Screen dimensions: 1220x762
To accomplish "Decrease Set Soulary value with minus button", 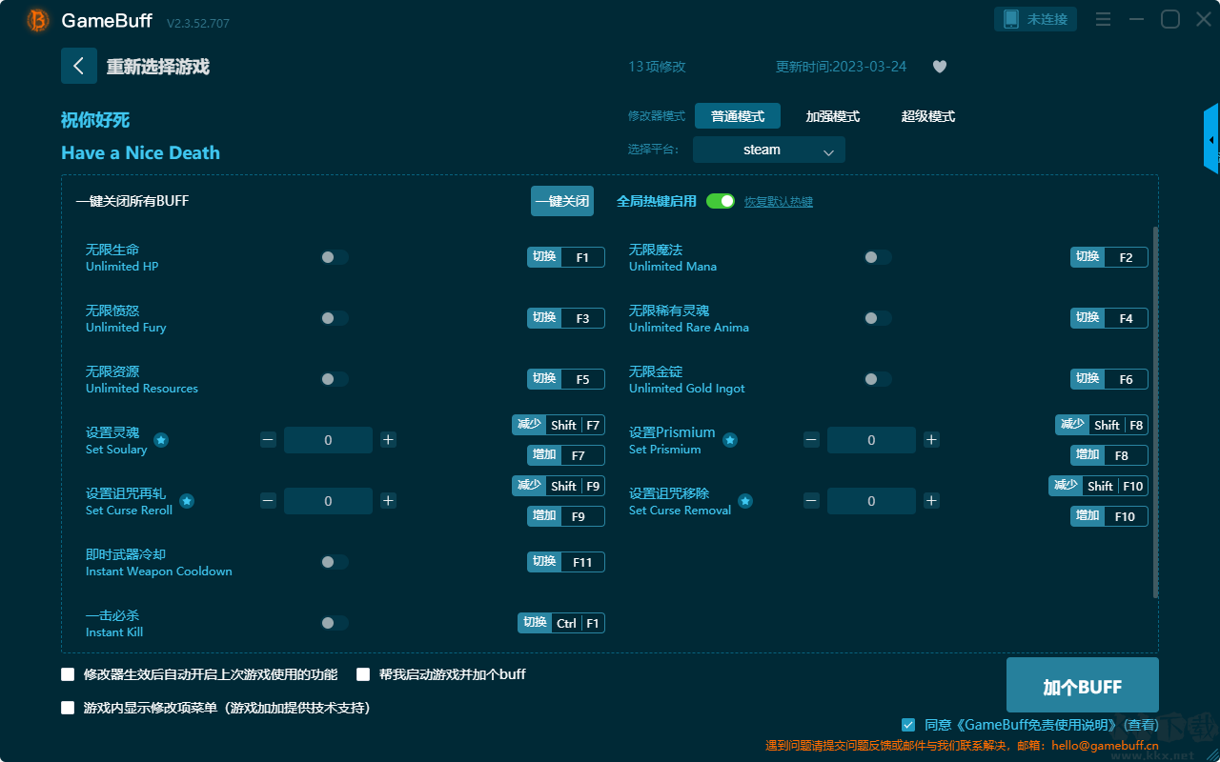I will pyautogui.click(x=268, y=440).
